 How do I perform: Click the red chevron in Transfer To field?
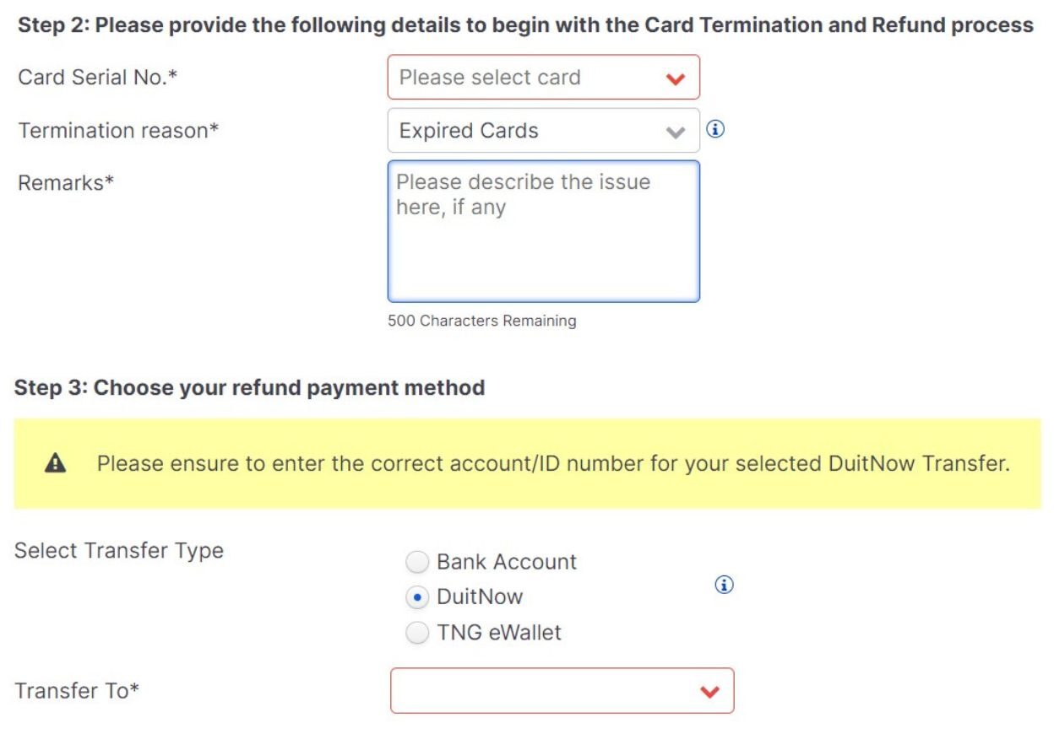coord(709,692)
